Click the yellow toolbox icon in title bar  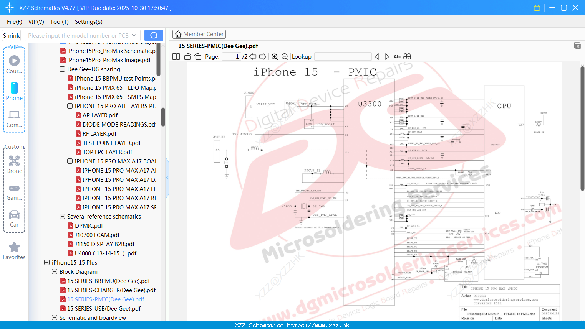point(537,8)
